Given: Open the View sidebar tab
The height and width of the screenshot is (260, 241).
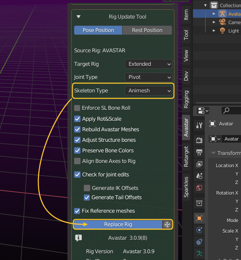Looking at the screenshot, I should (186, 56).
